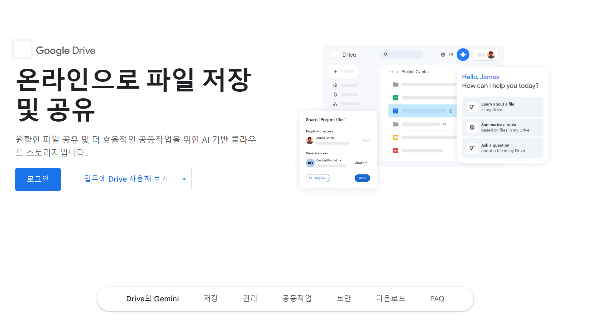Click the Google Drive logo at top left
616x325 pixels.
coord(54,50)
